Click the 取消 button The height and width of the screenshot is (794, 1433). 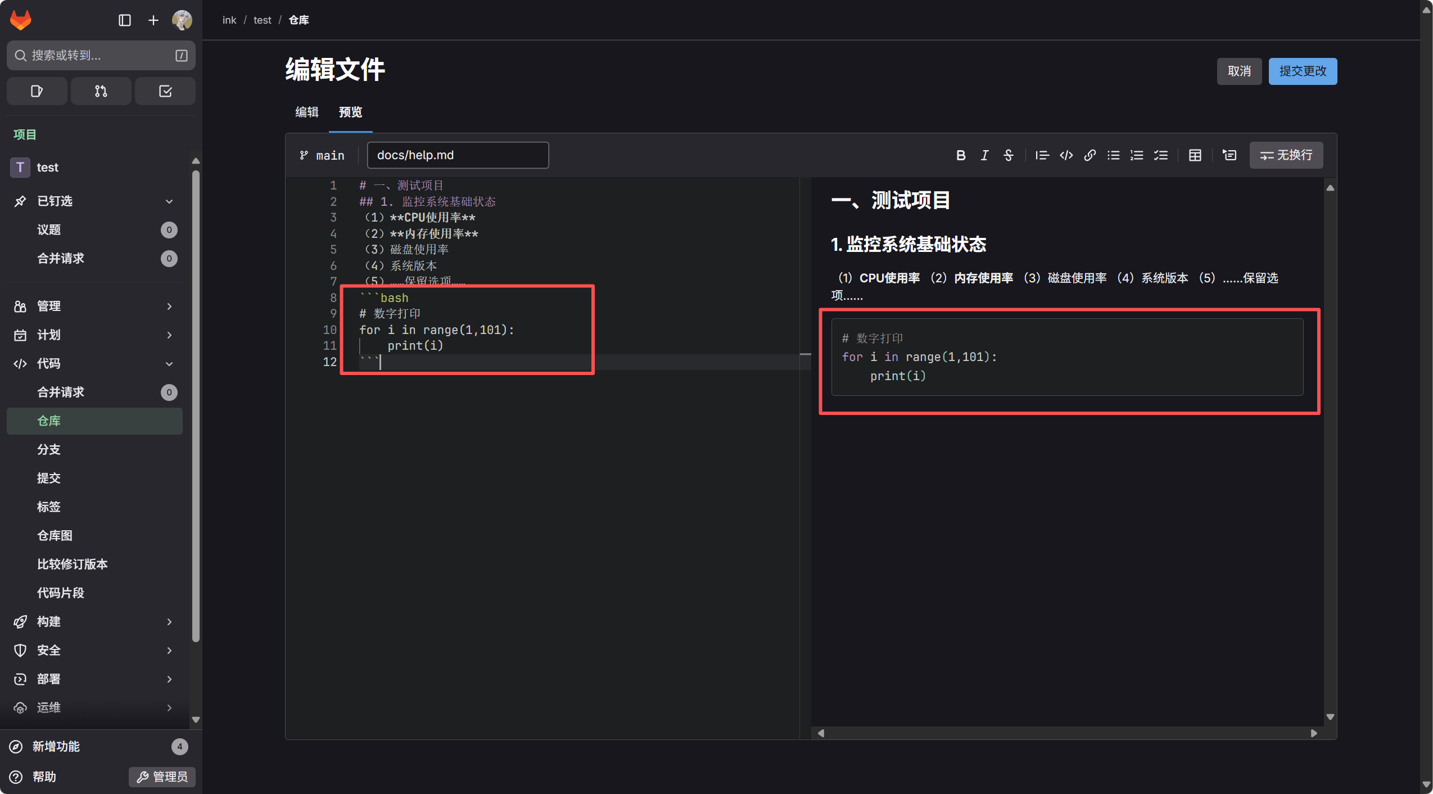click(1238, 71)
